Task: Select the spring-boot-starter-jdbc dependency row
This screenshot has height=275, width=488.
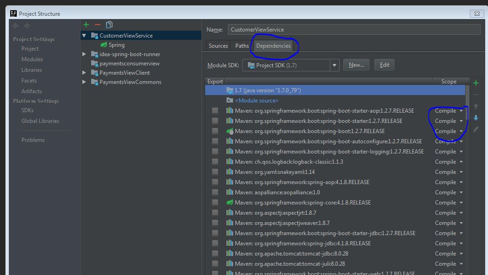Action: coord(335,233)
